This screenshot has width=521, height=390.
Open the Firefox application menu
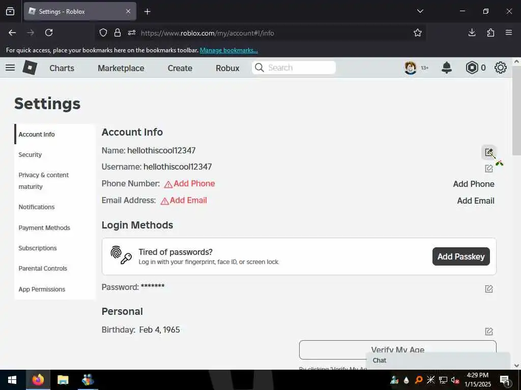[x=509, y=32]
